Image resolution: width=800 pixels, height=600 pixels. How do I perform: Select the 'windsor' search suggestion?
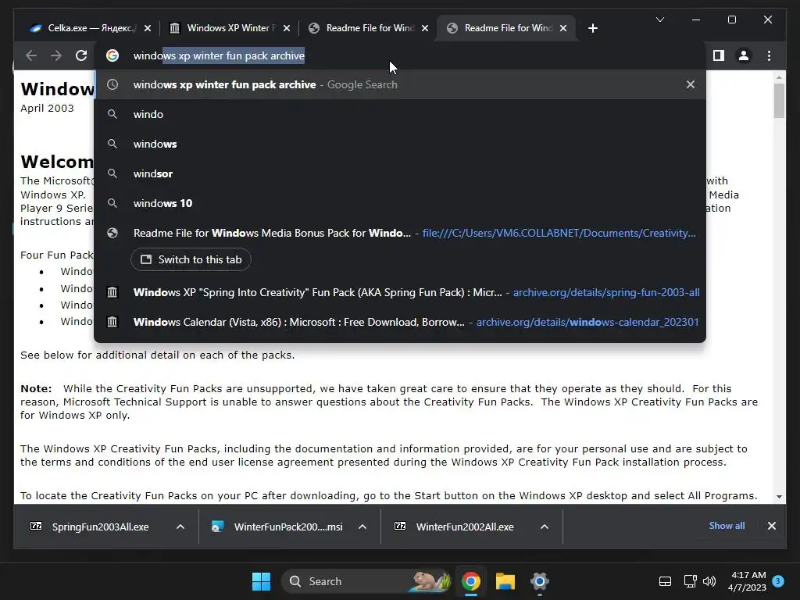tap(400, 173)
